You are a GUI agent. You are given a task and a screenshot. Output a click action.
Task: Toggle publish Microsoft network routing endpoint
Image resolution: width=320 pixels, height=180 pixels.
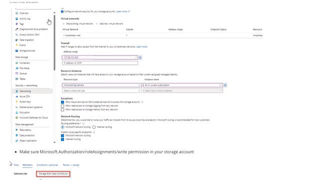click(x=62, y=135)
